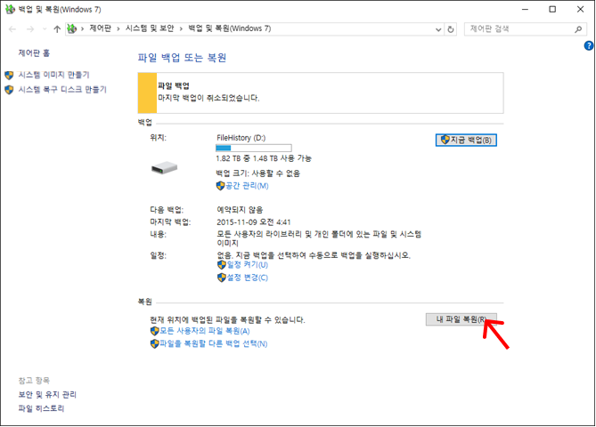The width and height of the screenshot is (596, 427).
Task: Open 제어판 홈 link
Action: tap(34, 52)
